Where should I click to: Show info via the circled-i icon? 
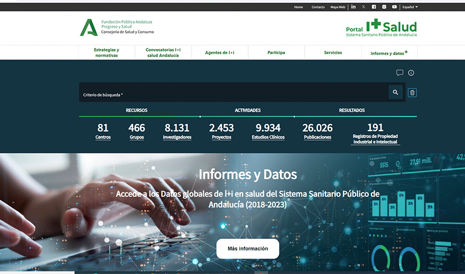[x=411, y=73]
